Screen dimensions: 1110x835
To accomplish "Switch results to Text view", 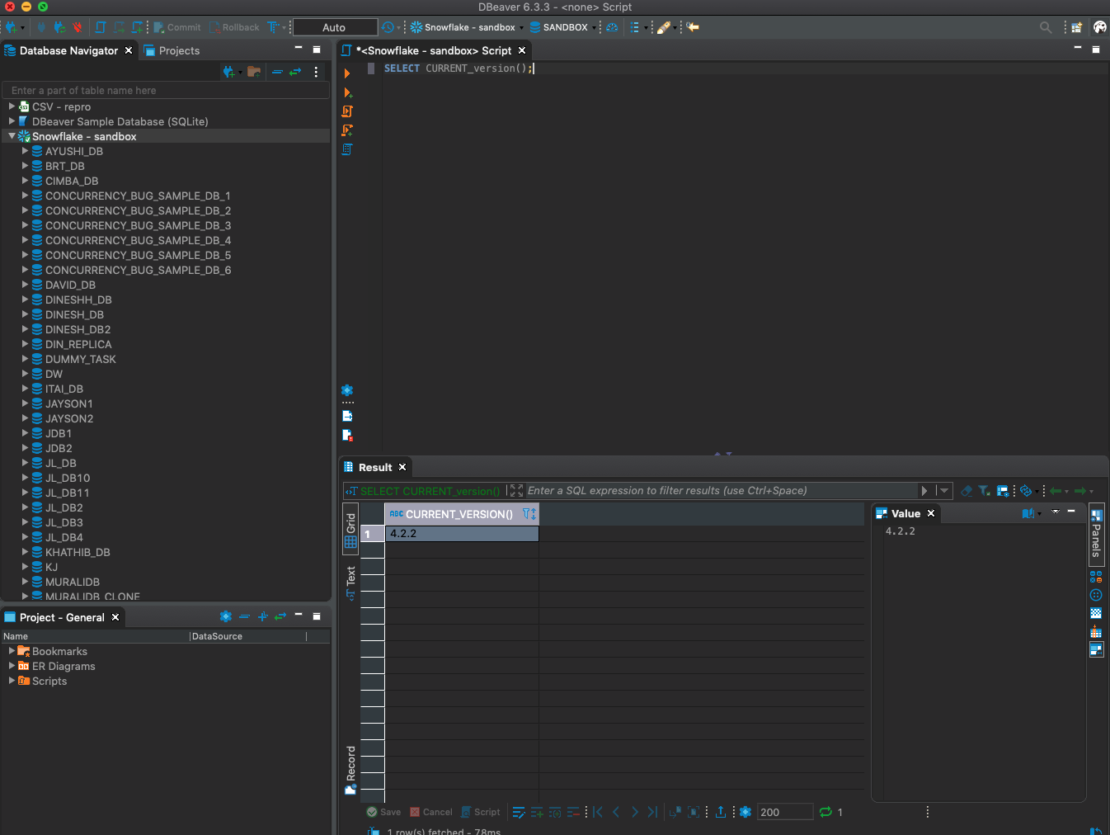I will pos(350,583).
